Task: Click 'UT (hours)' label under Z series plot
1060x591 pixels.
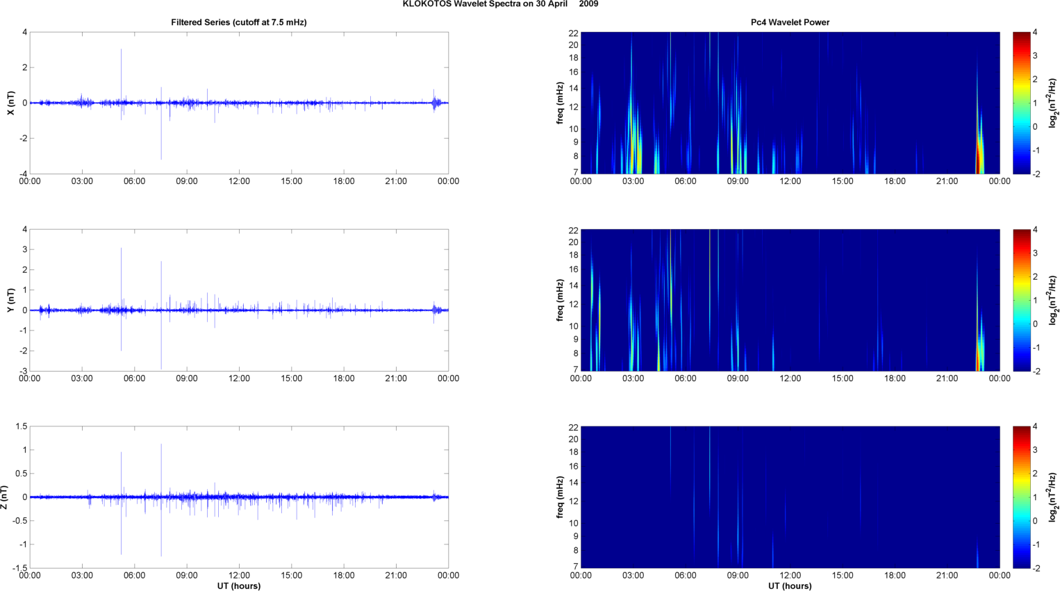Action: [x=239, y=586]
